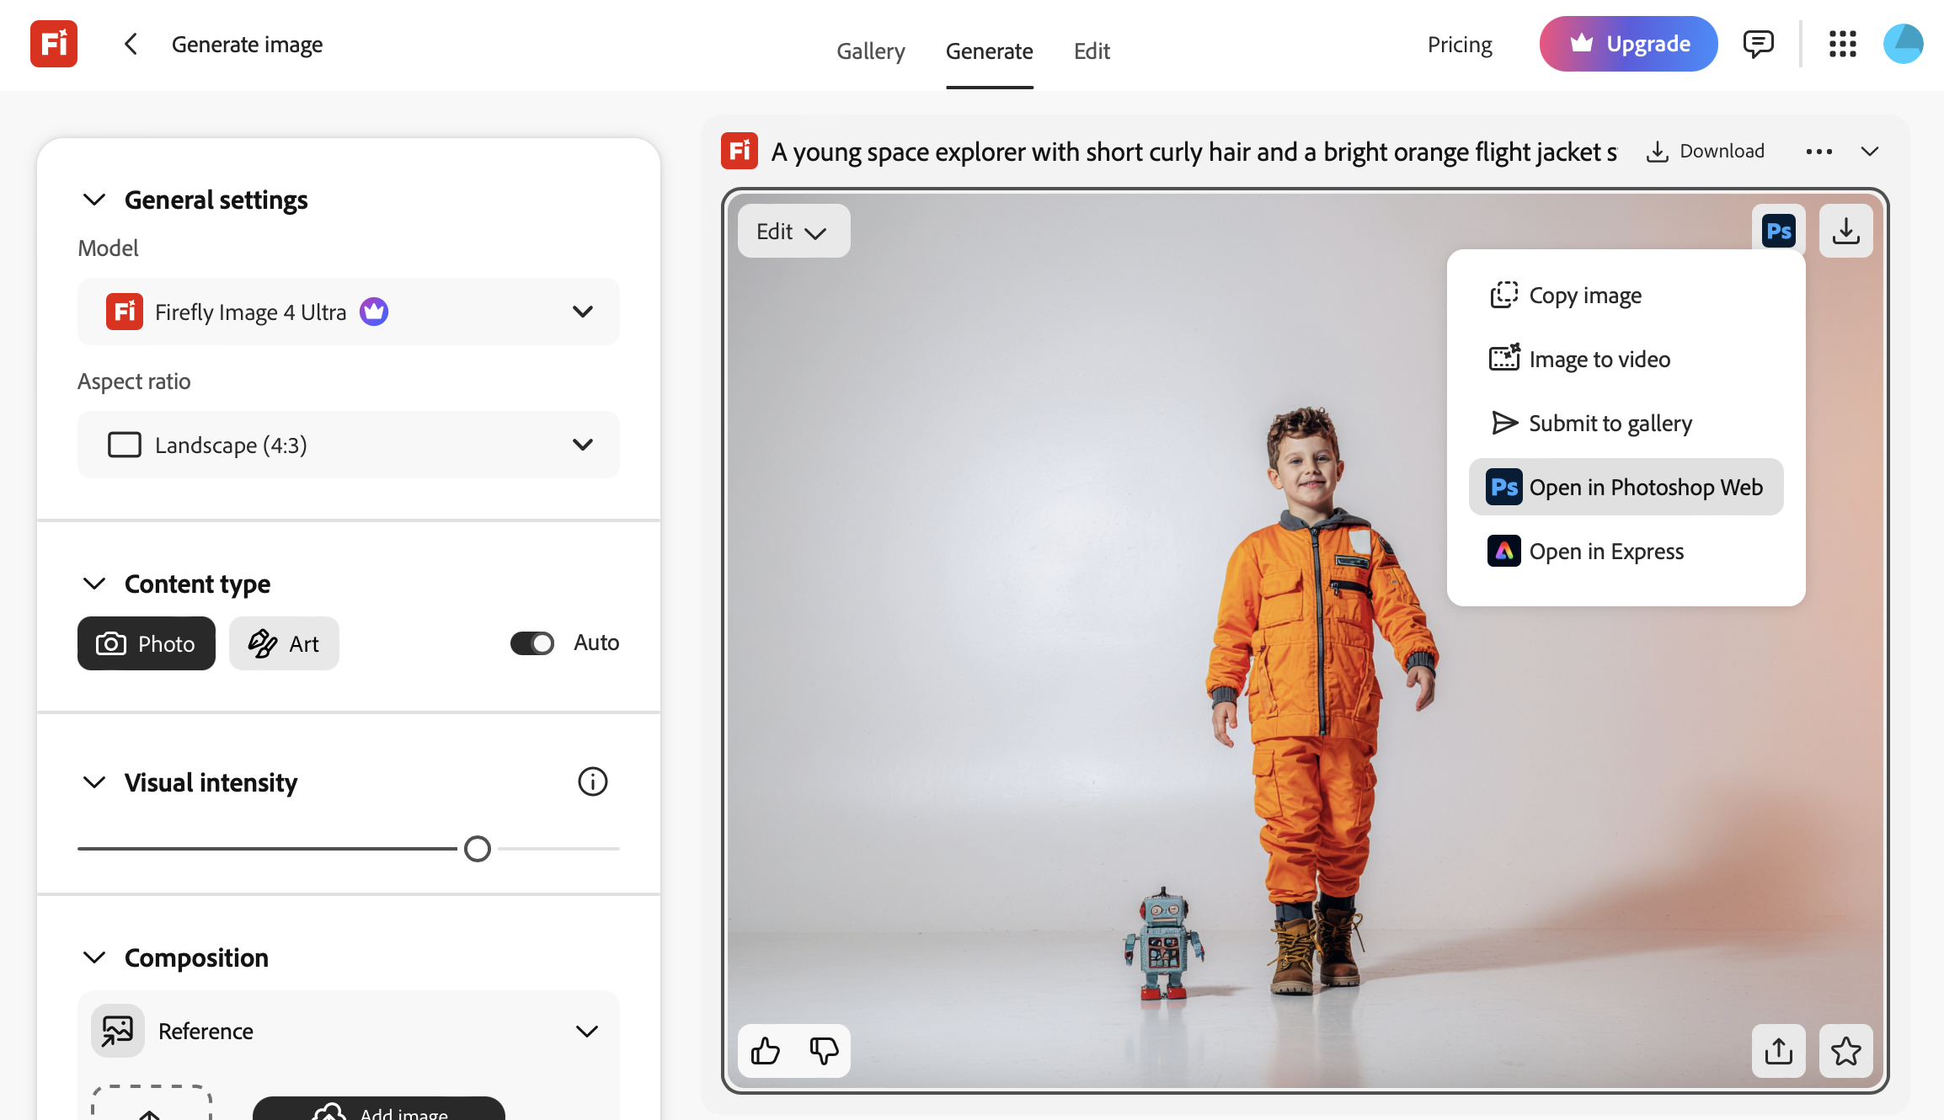Switch to the Gallery tab
Viewport: 1944px width, 1120px height.
[x=871, y=51]
